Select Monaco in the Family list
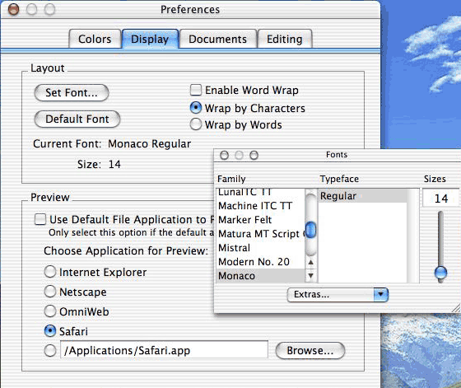The height and width of the screenshot is (388, 461). click(260, 276)
